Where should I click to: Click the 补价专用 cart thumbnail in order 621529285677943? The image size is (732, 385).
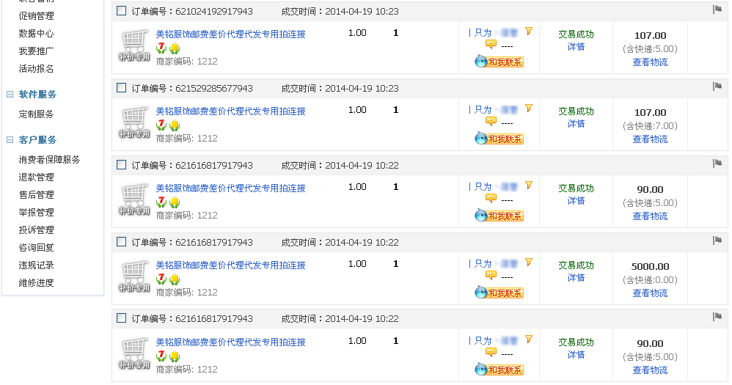[x=134, y=122]
